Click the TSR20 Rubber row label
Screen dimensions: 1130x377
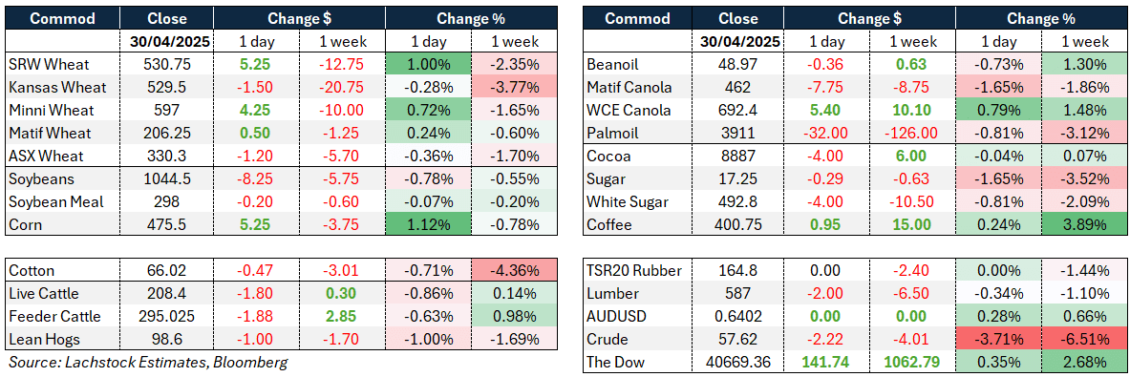click(x=630, y=272)
